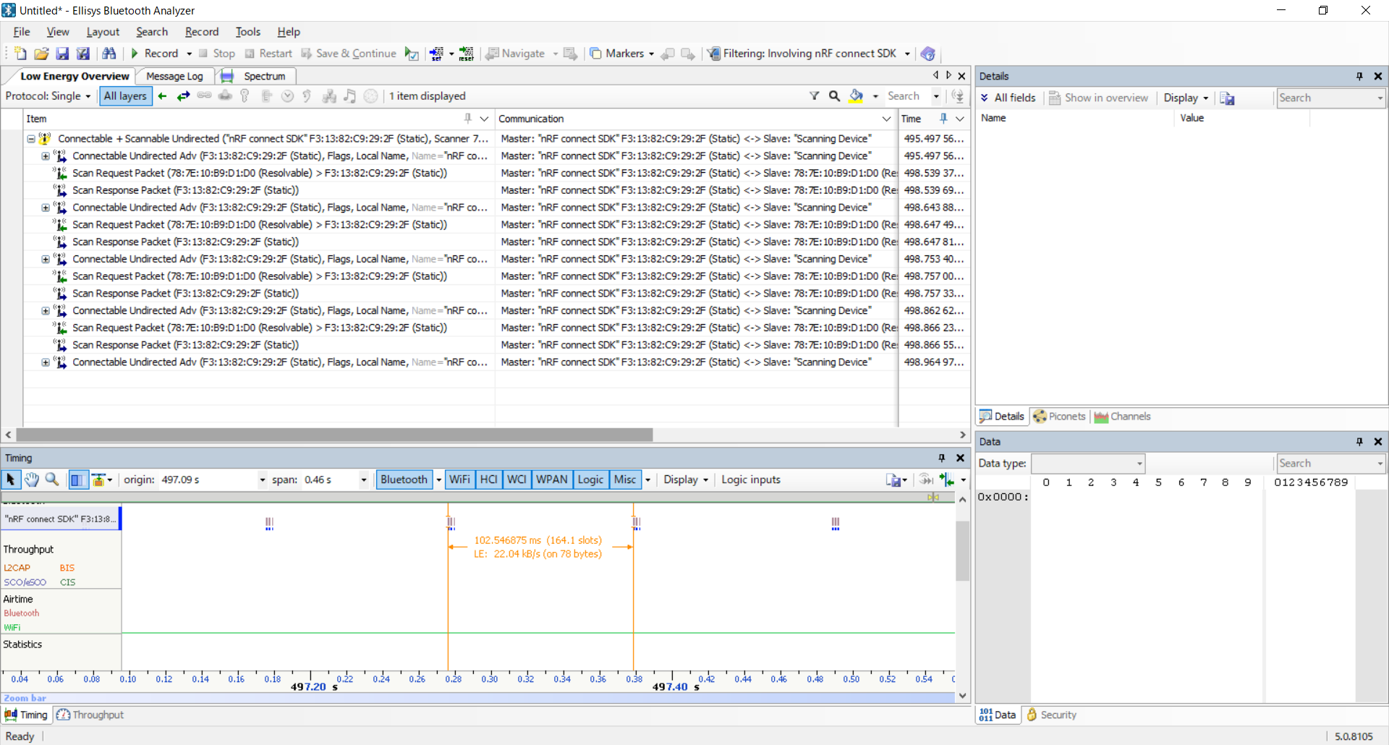Image resolution: width=1389 pixels, height=745 pixels.
Task: Click the instant timing 'reset' icon
Action: 467,54
